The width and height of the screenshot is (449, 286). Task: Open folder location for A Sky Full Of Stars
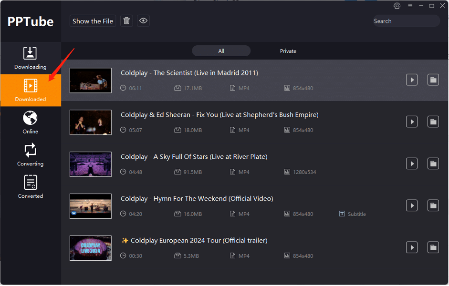tap(433, 163)
